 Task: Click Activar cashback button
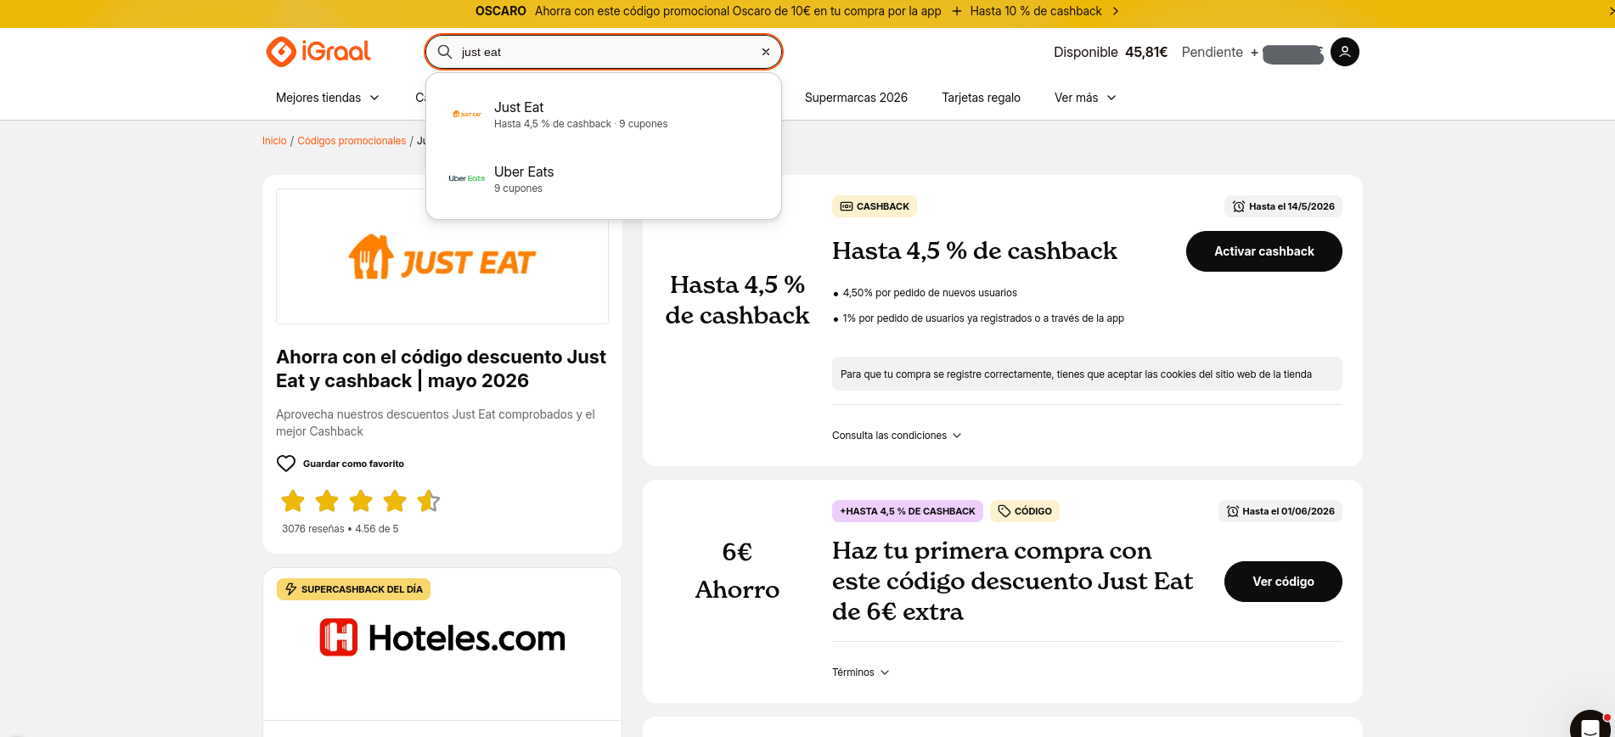click(x=1264, y=251)
